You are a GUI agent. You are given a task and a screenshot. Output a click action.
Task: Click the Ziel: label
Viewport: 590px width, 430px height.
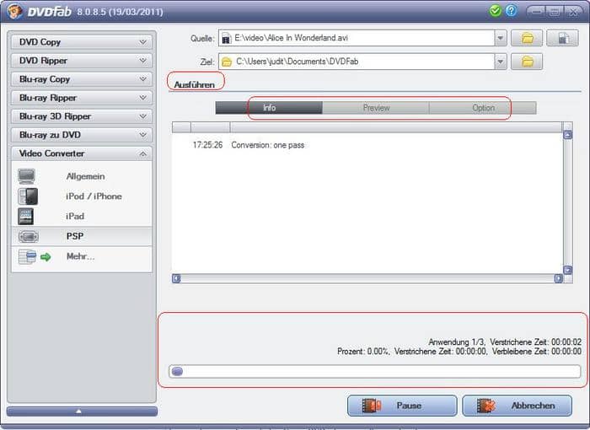pos(207,62)
